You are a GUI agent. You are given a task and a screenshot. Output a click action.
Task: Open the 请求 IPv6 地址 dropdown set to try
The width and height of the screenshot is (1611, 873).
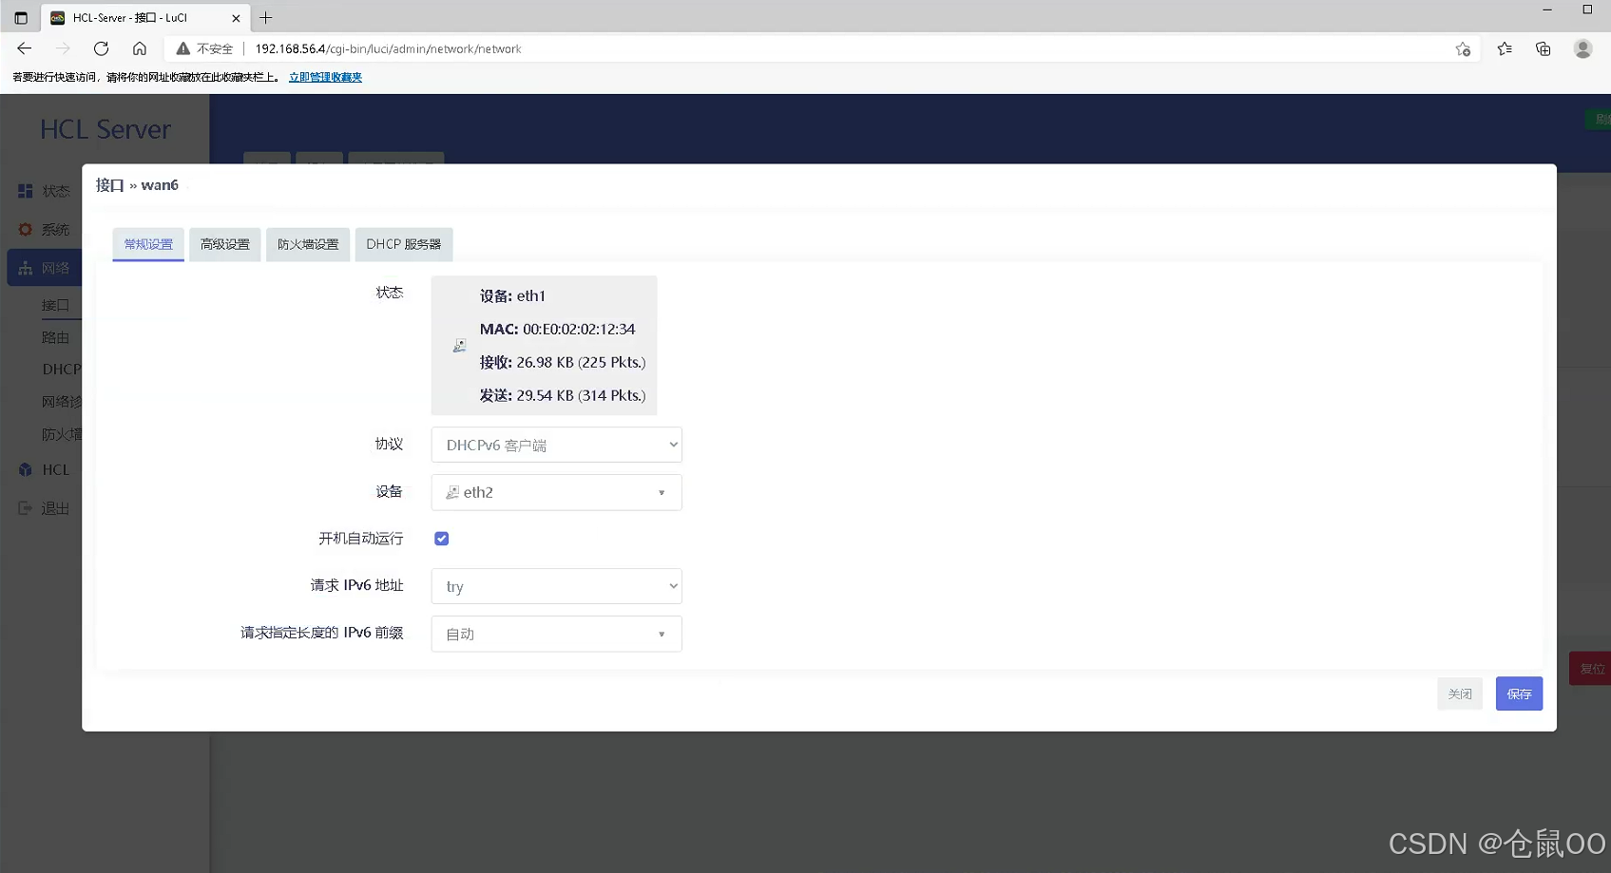(x=556, y=586)
